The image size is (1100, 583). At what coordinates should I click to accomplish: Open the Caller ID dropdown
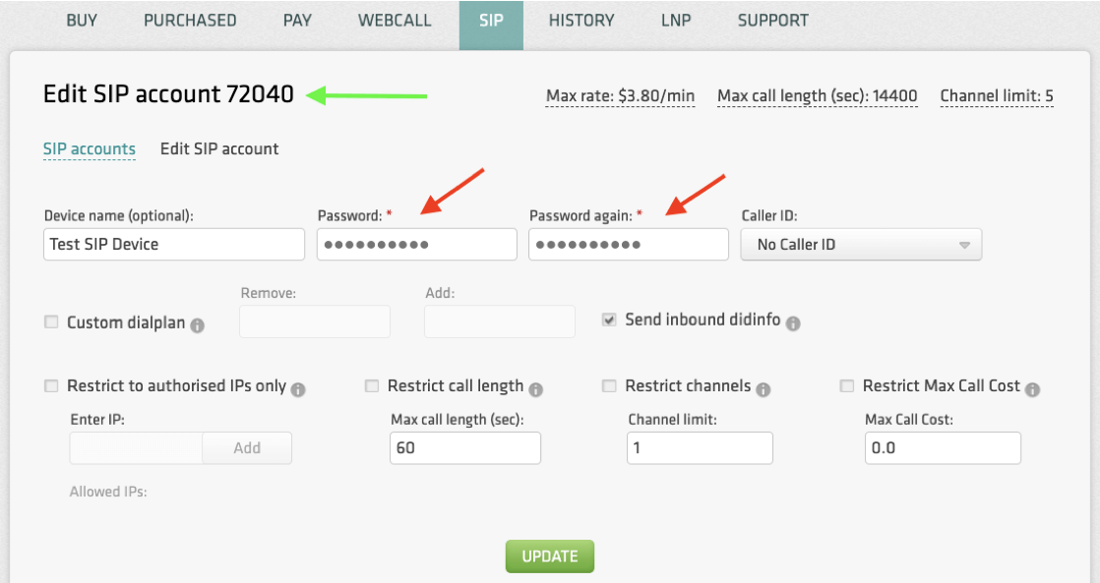(x=860, y=245)
